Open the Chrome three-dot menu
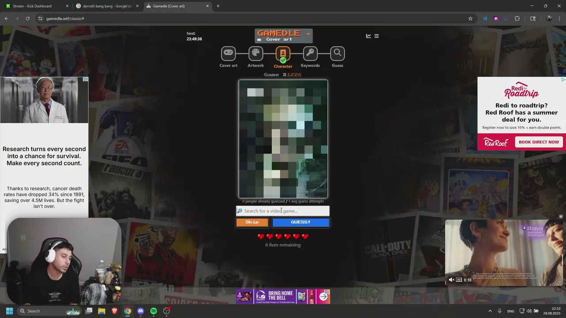The width and height of the screenshot is (566, 318). [559, 19]
